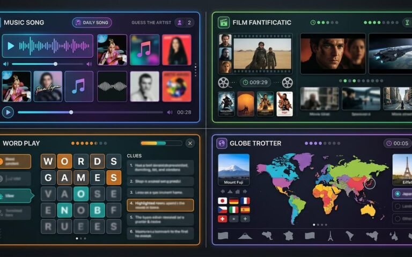Select the unselected radio option directly below Japan
This screenshot has height=257, width=412.
[x=402, y=206]
